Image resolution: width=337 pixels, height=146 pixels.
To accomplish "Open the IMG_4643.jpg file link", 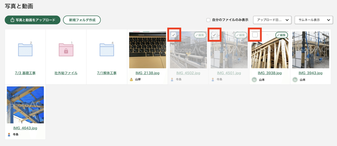I will tap(25, 128).
